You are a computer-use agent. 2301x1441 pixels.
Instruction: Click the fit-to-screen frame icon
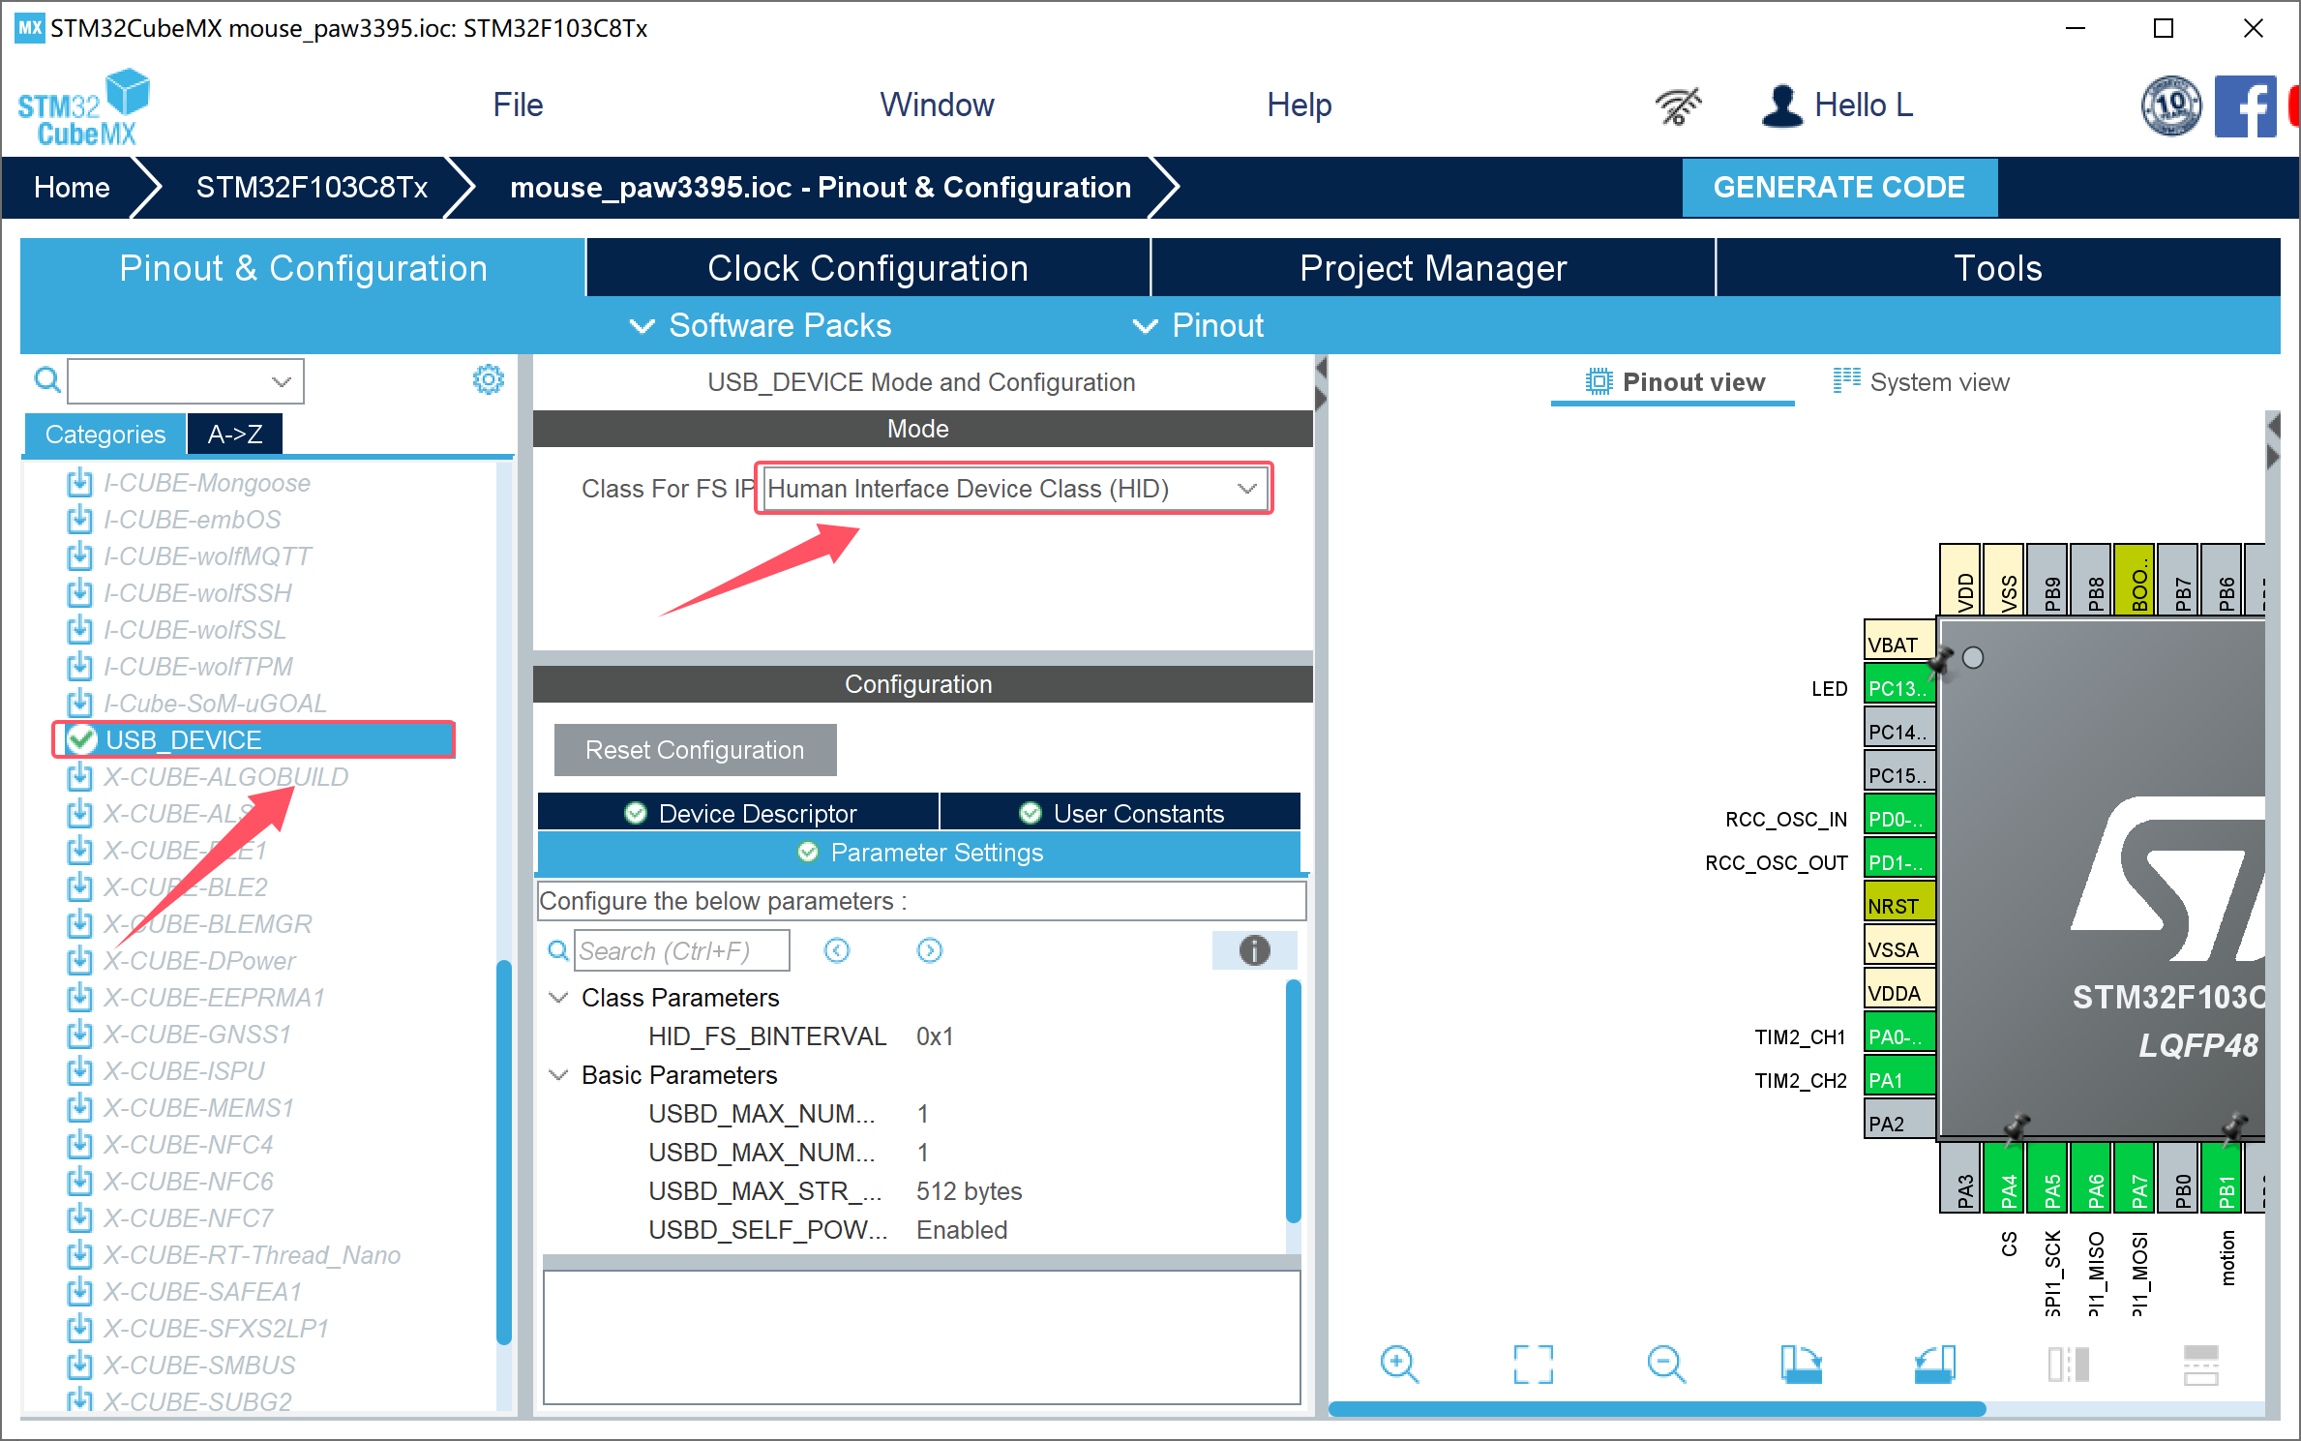click(1533, 1365)
